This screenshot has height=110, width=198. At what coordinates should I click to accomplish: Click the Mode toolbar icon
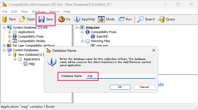click(x=101, y=19)
